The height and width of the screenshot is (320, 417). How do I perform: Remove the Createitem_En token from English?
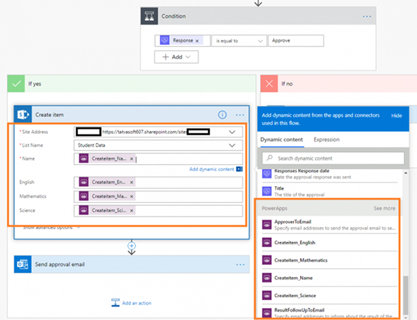[x=132, y=182]
